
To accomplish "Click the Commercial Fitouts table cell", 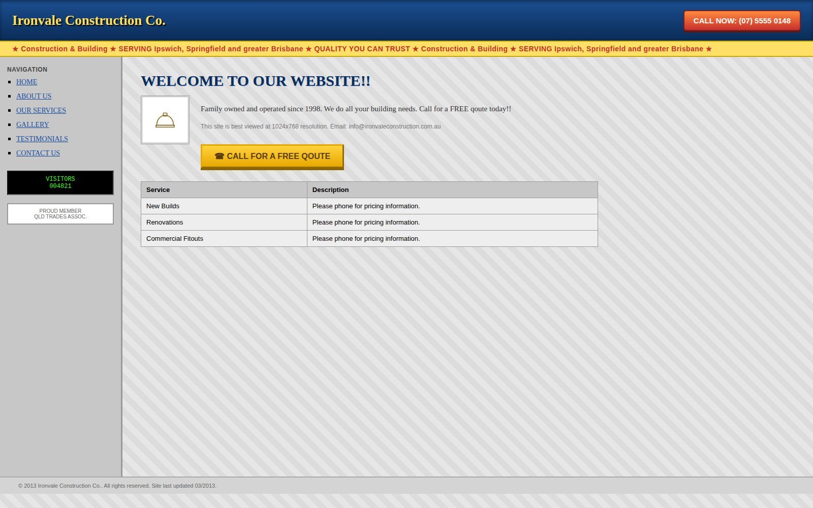I will (224, 239).
